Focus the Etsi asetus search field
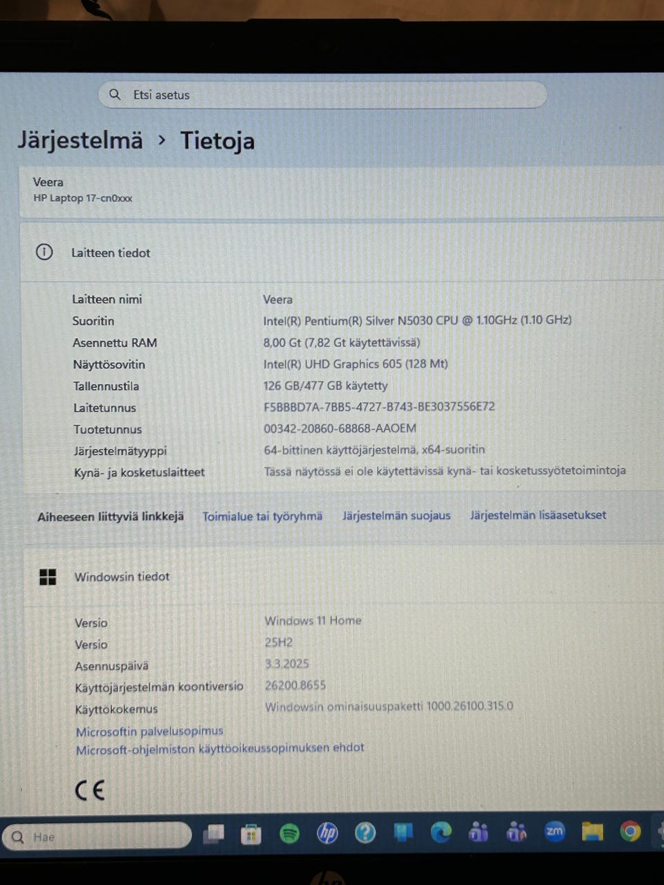The image size is (664, 885). pyautogui.click(x=322, y=95)
